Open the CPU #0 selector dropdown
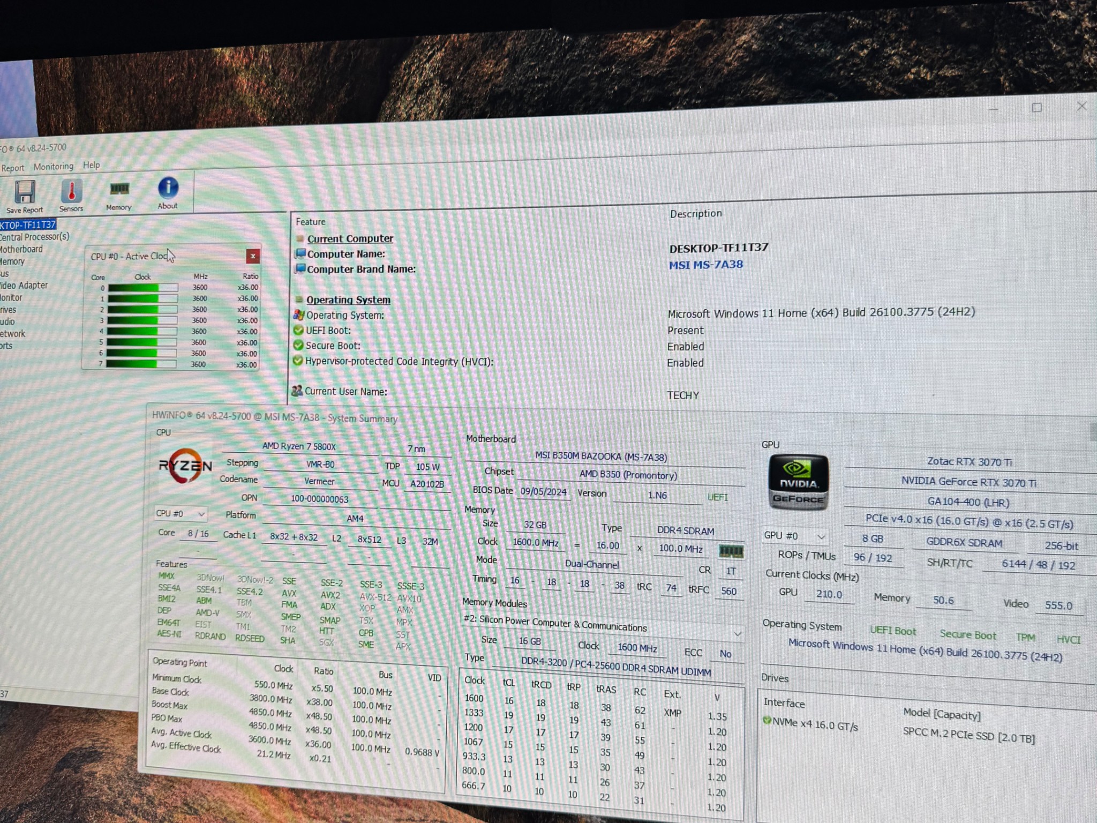1097x823 pixels. tap(181, 514)
